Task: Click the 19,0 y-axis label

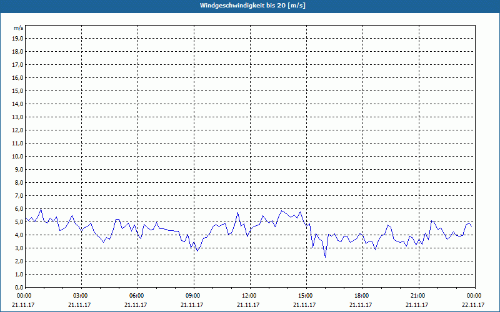Action: point(17,39)
